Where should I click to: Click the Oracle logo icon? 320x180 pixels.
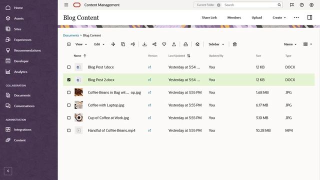coord(76,5)
